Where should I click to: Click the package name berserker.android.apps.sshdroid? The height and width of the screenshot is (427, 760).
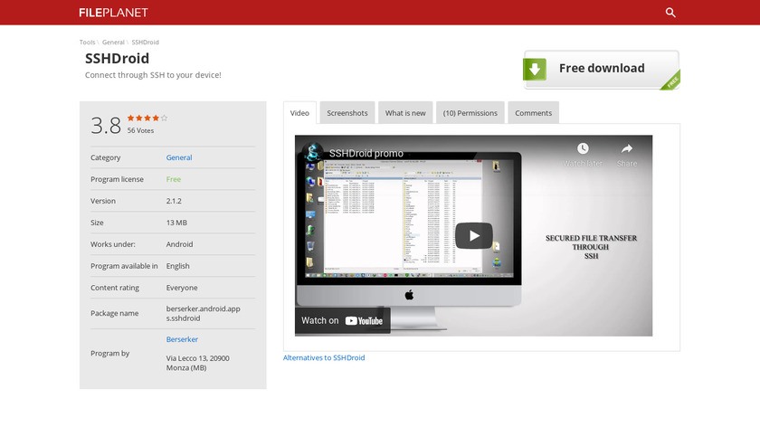[x=203, y=314]
